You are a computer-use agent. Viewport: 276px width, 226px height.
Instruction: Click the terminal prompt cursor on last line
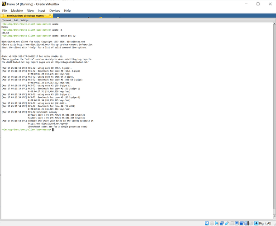pyautogui.click(x=53, y=130)
